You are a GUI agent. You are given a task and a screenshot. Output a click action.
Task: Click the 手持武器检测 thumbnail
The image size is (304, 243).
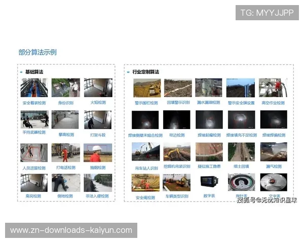tap(34, 119)
